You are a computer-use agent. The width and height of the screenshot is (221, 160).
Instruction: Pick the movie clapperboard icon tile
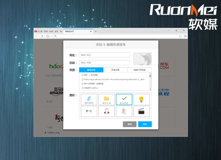[x=141, y=111]
